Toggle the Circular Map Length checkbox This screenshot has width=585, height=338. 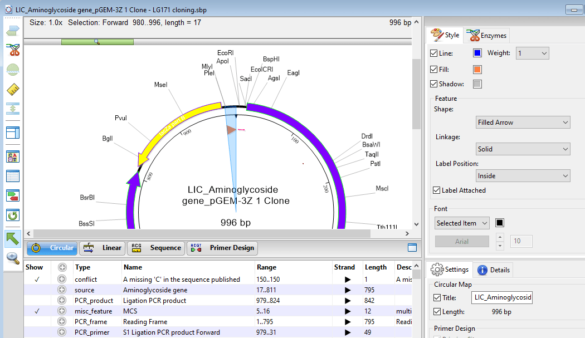click(x=437, y=312)
